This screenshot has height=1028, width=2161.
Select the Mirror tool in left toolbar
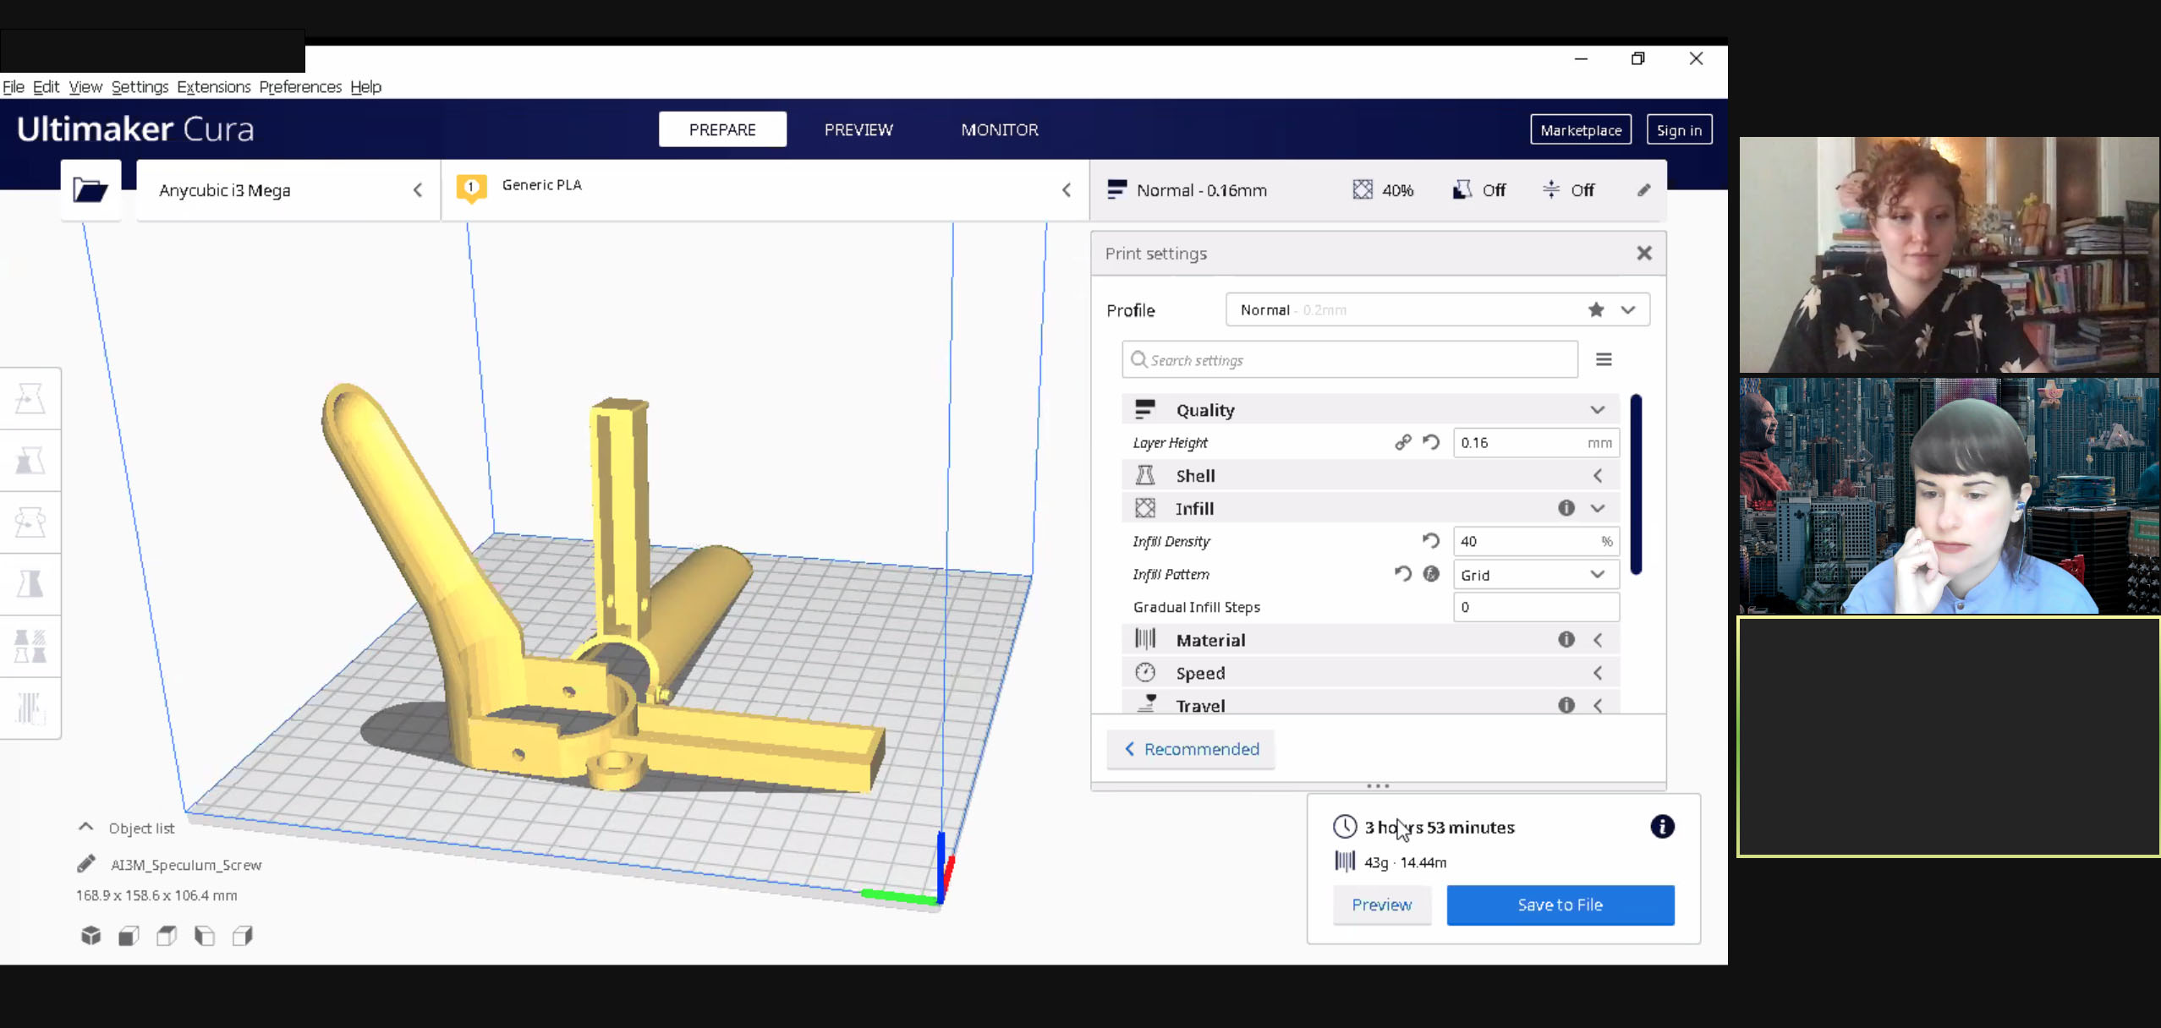point(30,583)
